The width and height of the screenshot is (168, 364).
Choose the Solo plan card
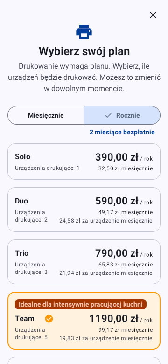[84, 161]
